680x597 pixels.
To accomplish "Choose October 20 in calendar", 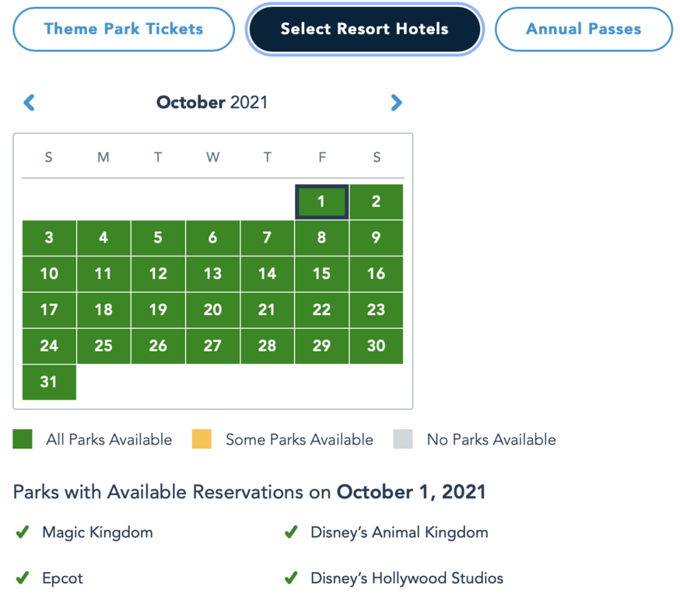I will pyautogui.click(x=212, y=309).
